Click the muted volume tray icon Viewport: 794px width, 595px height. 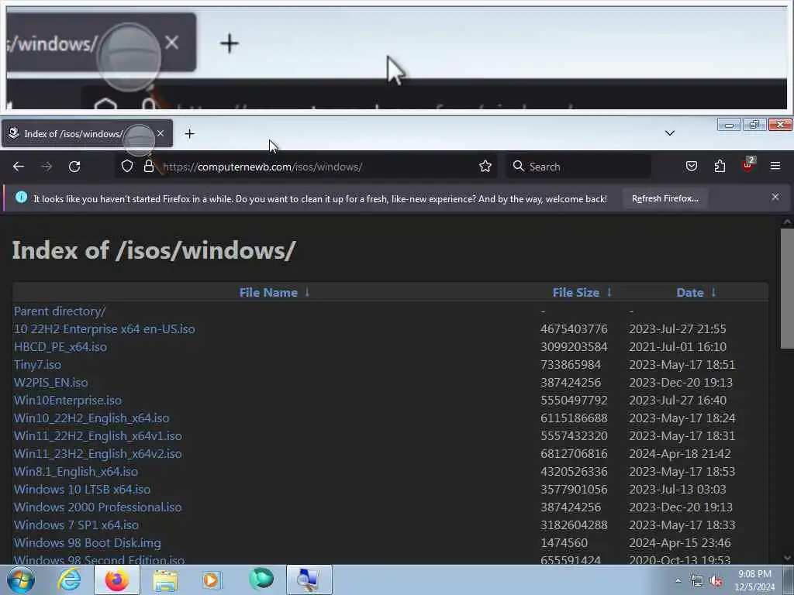click(716, 581)
